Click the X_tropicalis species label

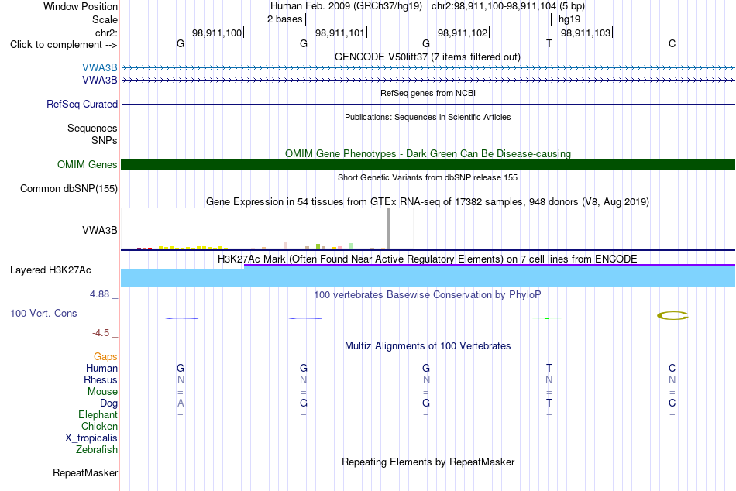click(91, 438)
